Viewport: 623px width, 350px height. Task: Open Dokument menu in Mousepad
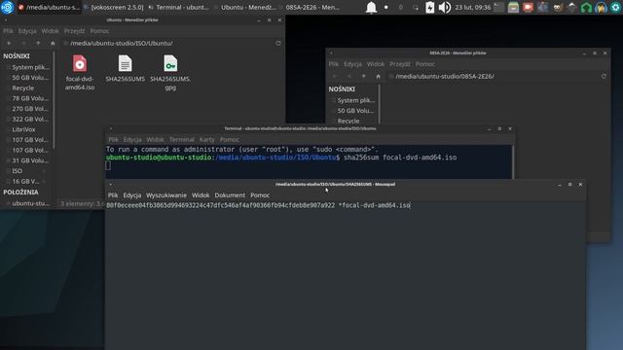230,195
